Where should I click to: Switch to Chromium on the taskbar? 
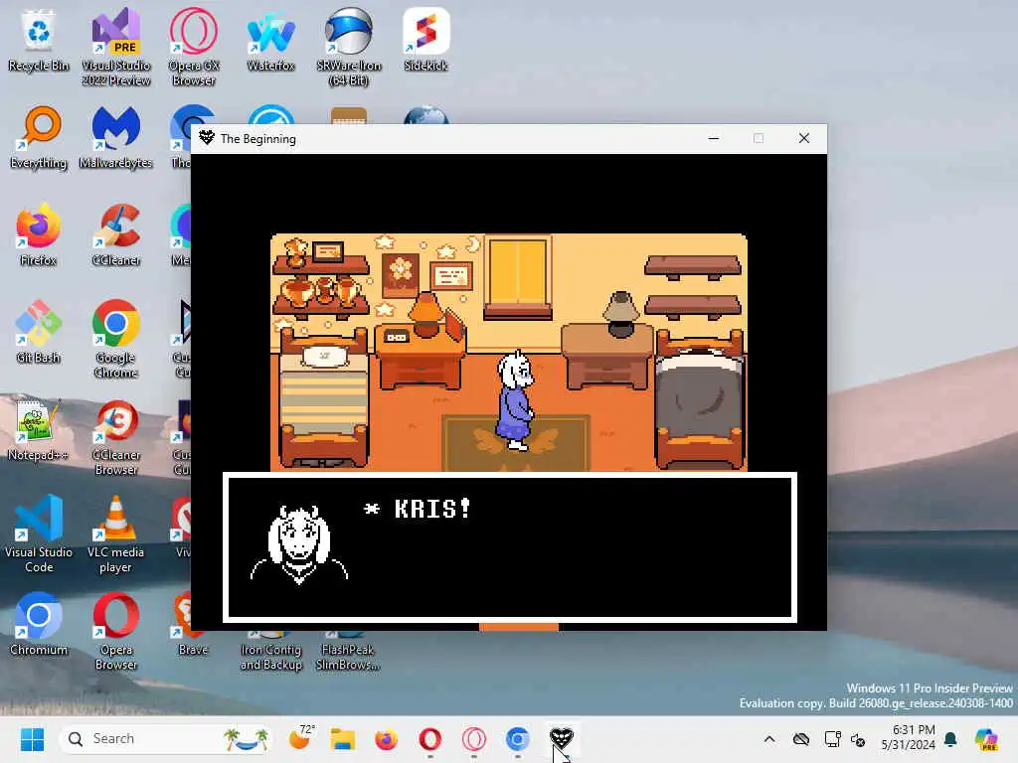pyautogui.click(x=517, y=739)
